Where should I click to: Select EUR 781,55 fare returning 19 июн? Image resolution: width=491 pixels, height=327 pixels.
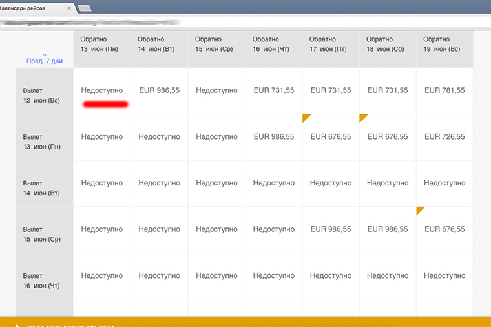(444, 90)
